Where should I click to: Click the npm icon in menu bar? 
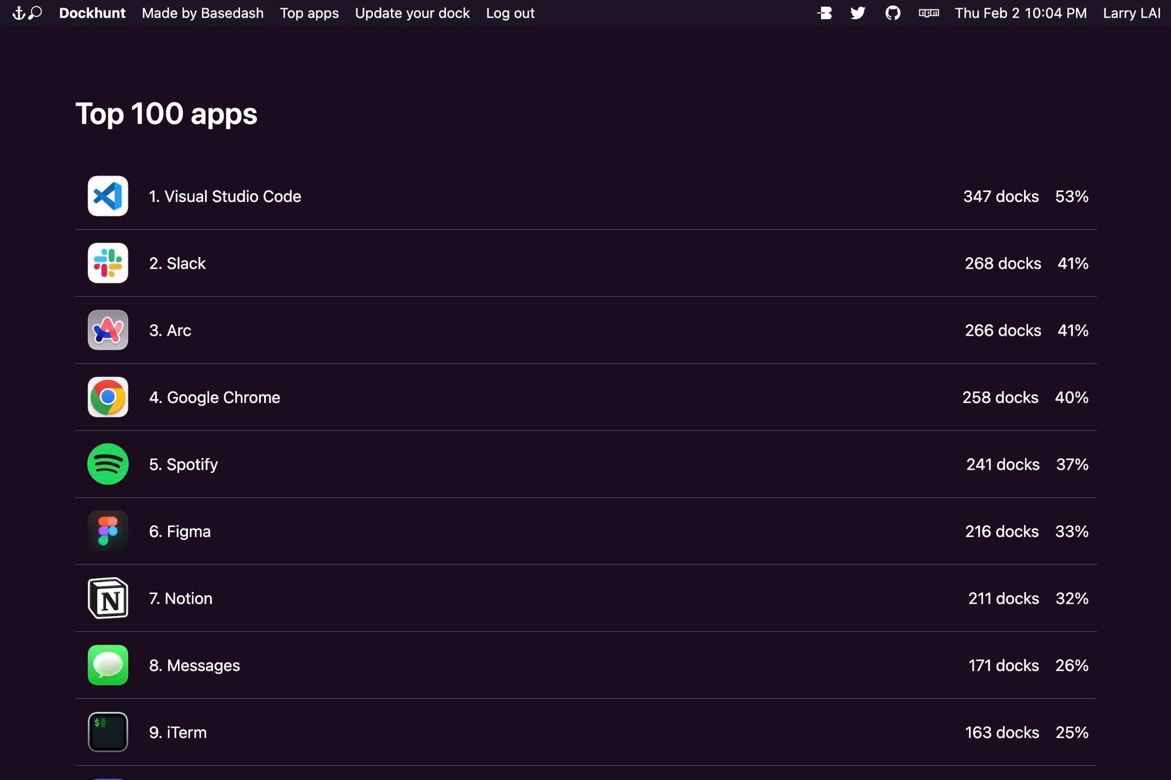929,13
